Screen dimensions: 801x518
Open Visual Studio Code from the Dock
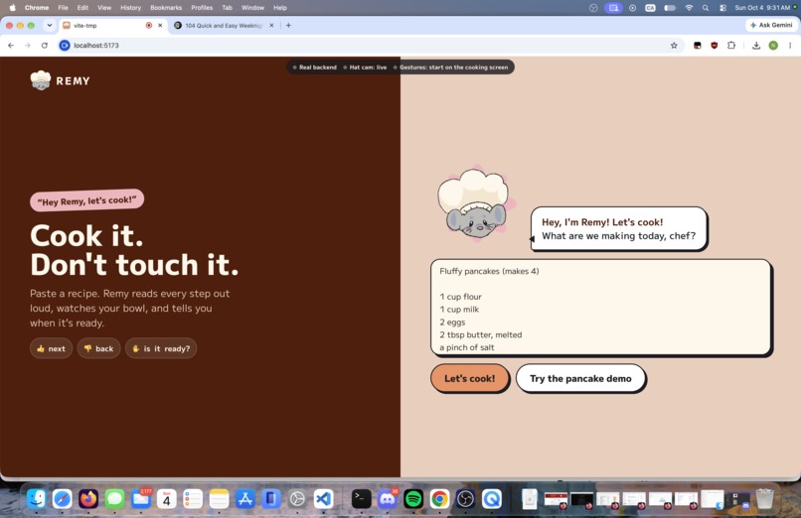point(323,498)
